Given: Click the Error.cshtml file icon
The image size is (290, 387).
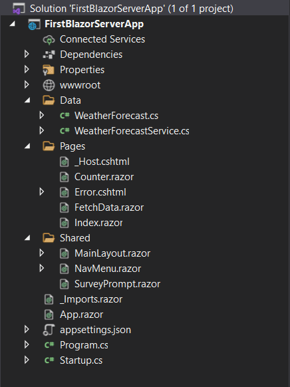Looking at the screenshot, I should coord(65,193).
